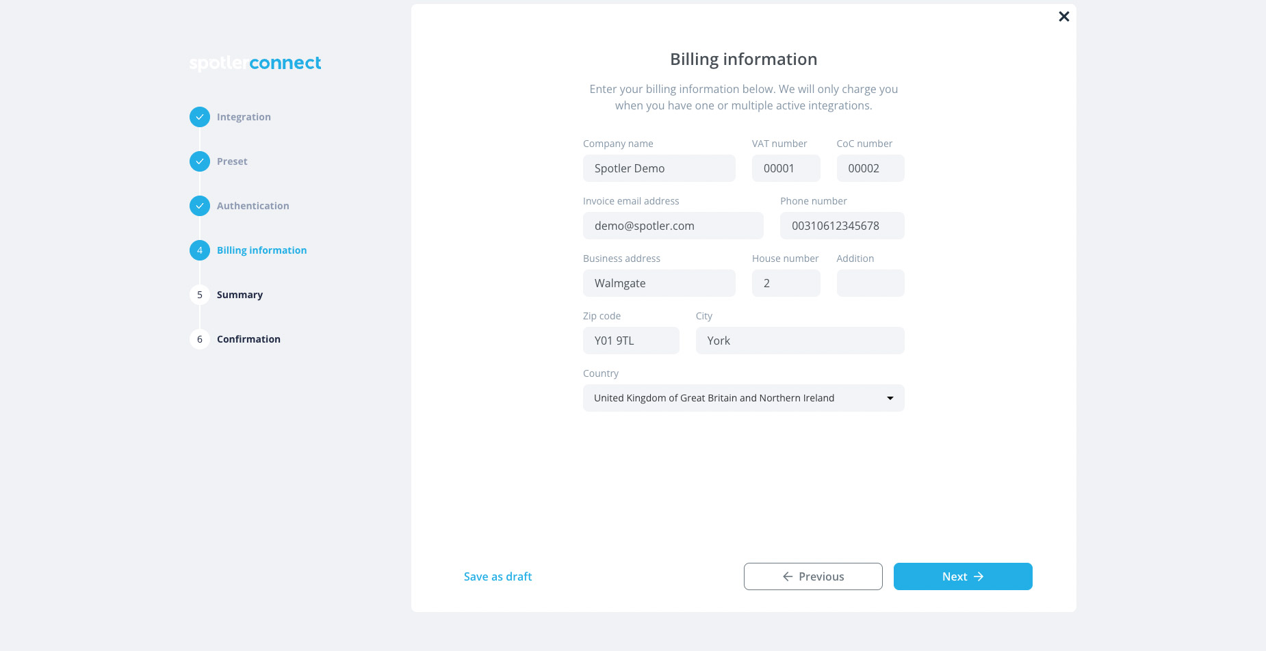Click the City field
1266x651 pixels.
(800, 341)
